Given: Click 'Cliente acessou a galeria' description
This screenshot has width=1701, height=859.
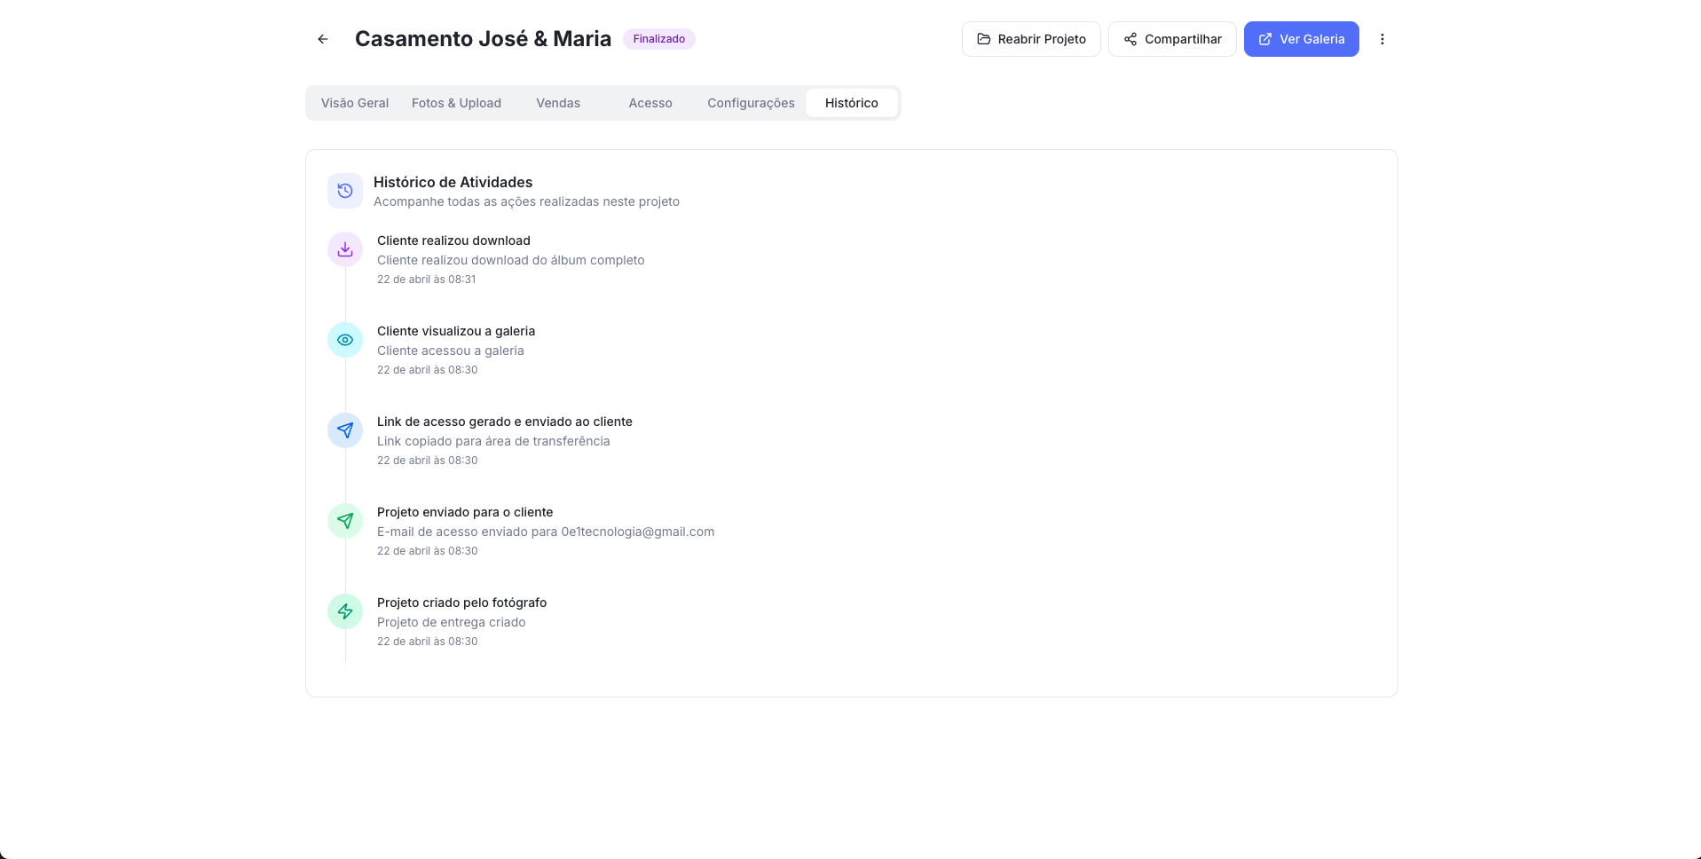Looking at the screenshot, I should (x=451, y=351).
